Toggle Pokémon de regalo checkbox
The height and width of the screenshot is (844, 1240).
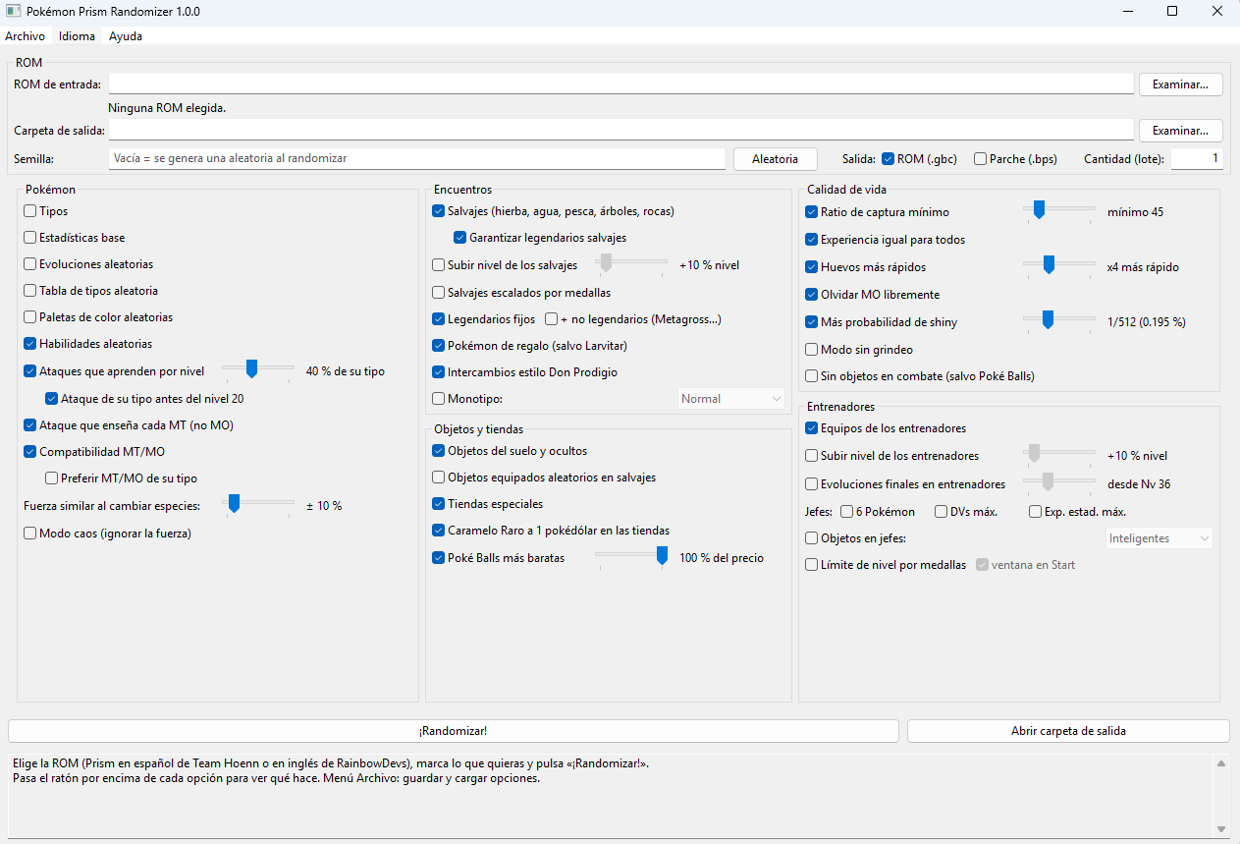(439, 346)
